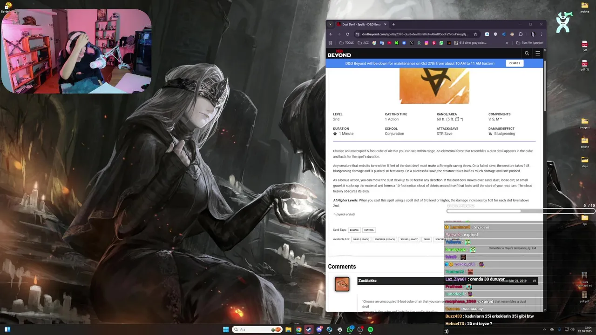The image size is (596, 335).
Task: Open the TOOLS bookmarks folder
Action: [346, 43]
